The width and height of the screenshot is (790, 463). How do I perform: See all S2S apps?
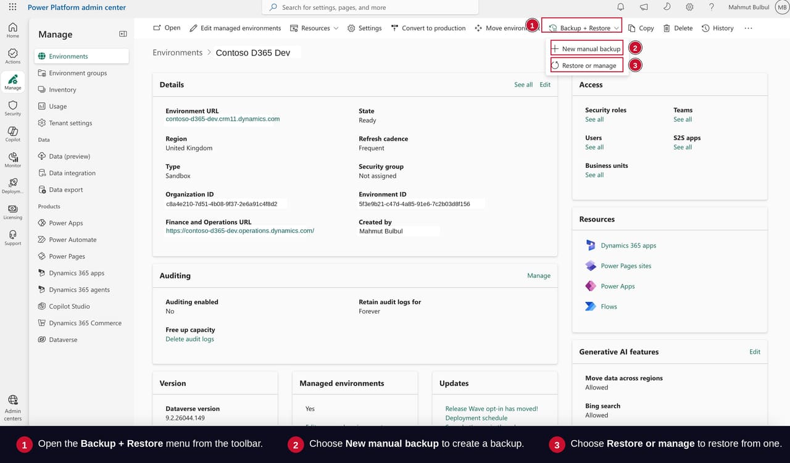pos(683,148)
